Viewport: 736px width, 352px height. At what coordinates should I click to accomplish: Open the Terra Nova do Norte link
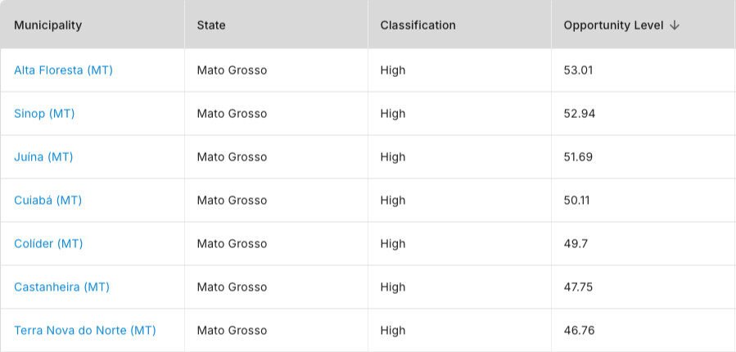(x=84, y=331)
